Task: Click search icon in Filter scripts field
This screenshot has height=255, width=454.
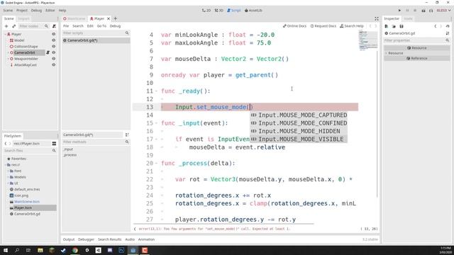Action: pyautogui.click(x=127, y=33)
